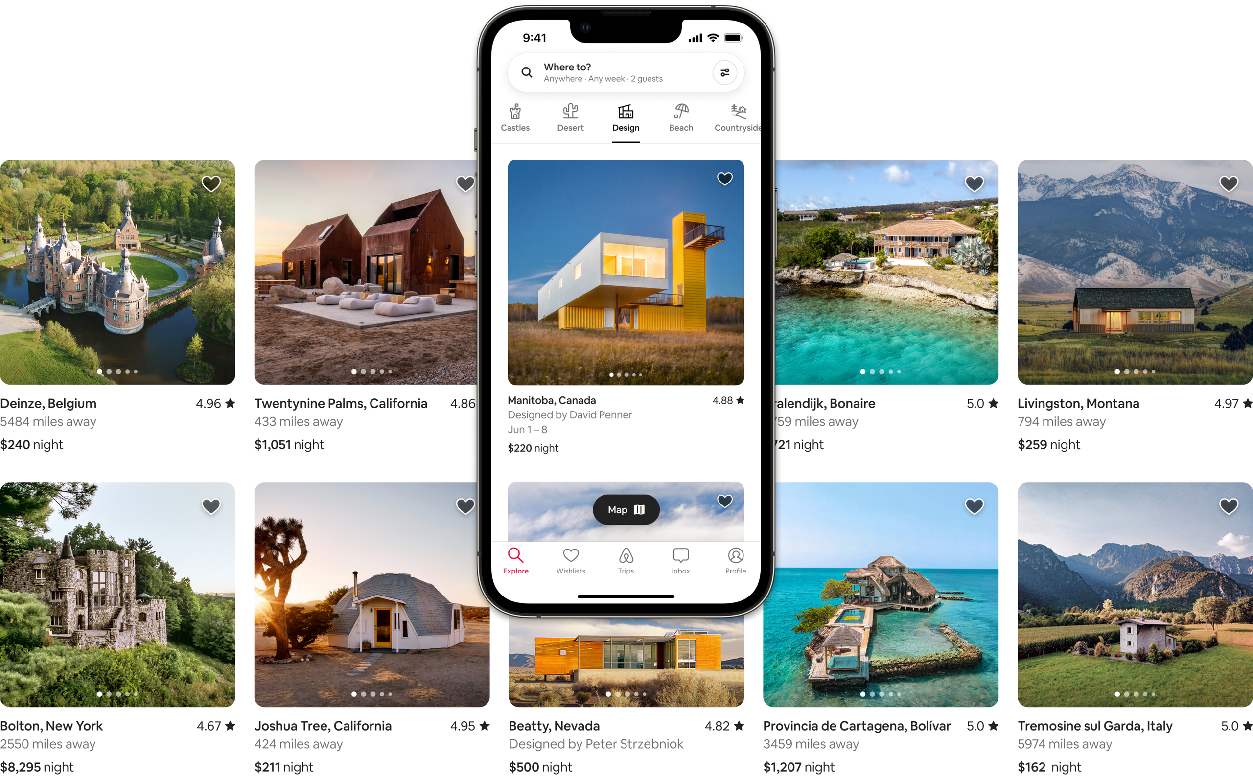Tap the Castles category icon
The height and width of the screenshot is (779, 1253).
[x=515, y=115]
